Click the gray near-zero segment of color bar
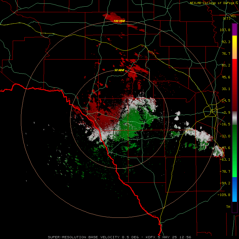239x239 pixels. pyautogui.click(x=234, y=118)
